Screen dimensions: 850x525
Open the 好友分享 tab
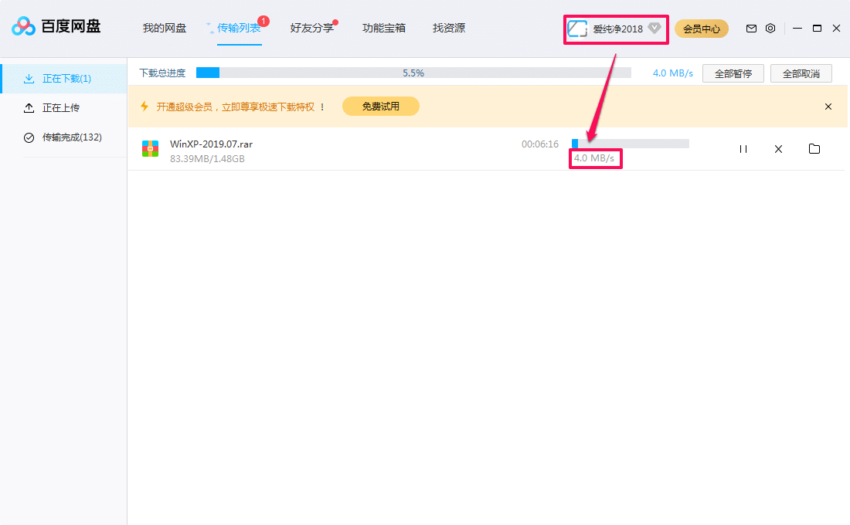pos(312,29)
